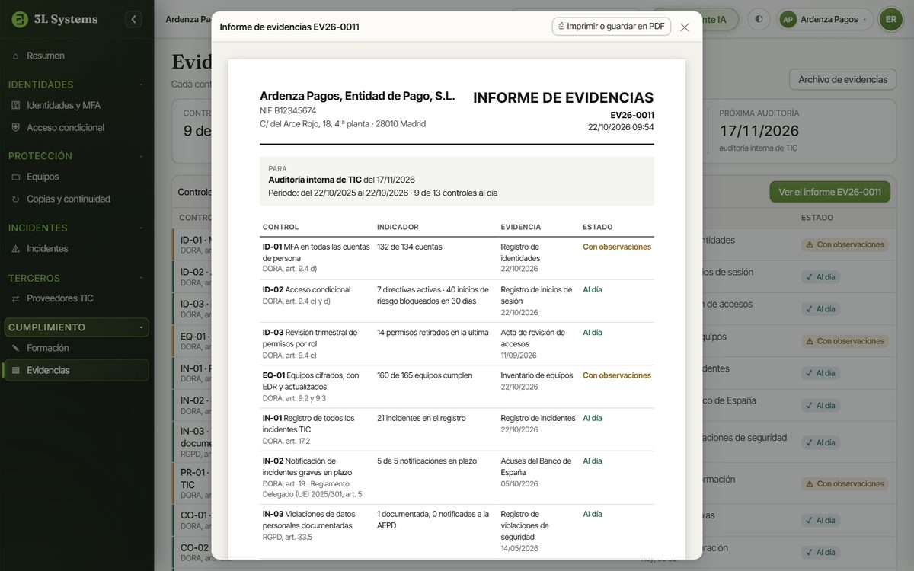The image size is (914, 571).
Task: Click the próxima auditoría date 17/11/2026
Action: point(759,131)
